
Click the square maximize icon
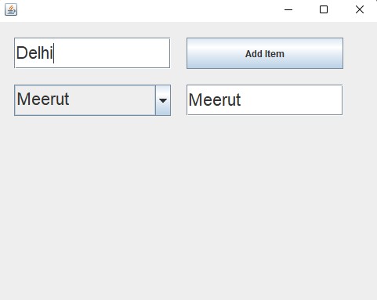324,9
